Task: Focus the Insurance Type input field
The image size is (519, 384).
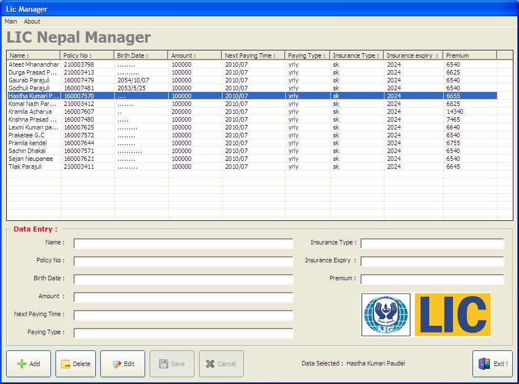Action: click(432, 243)
